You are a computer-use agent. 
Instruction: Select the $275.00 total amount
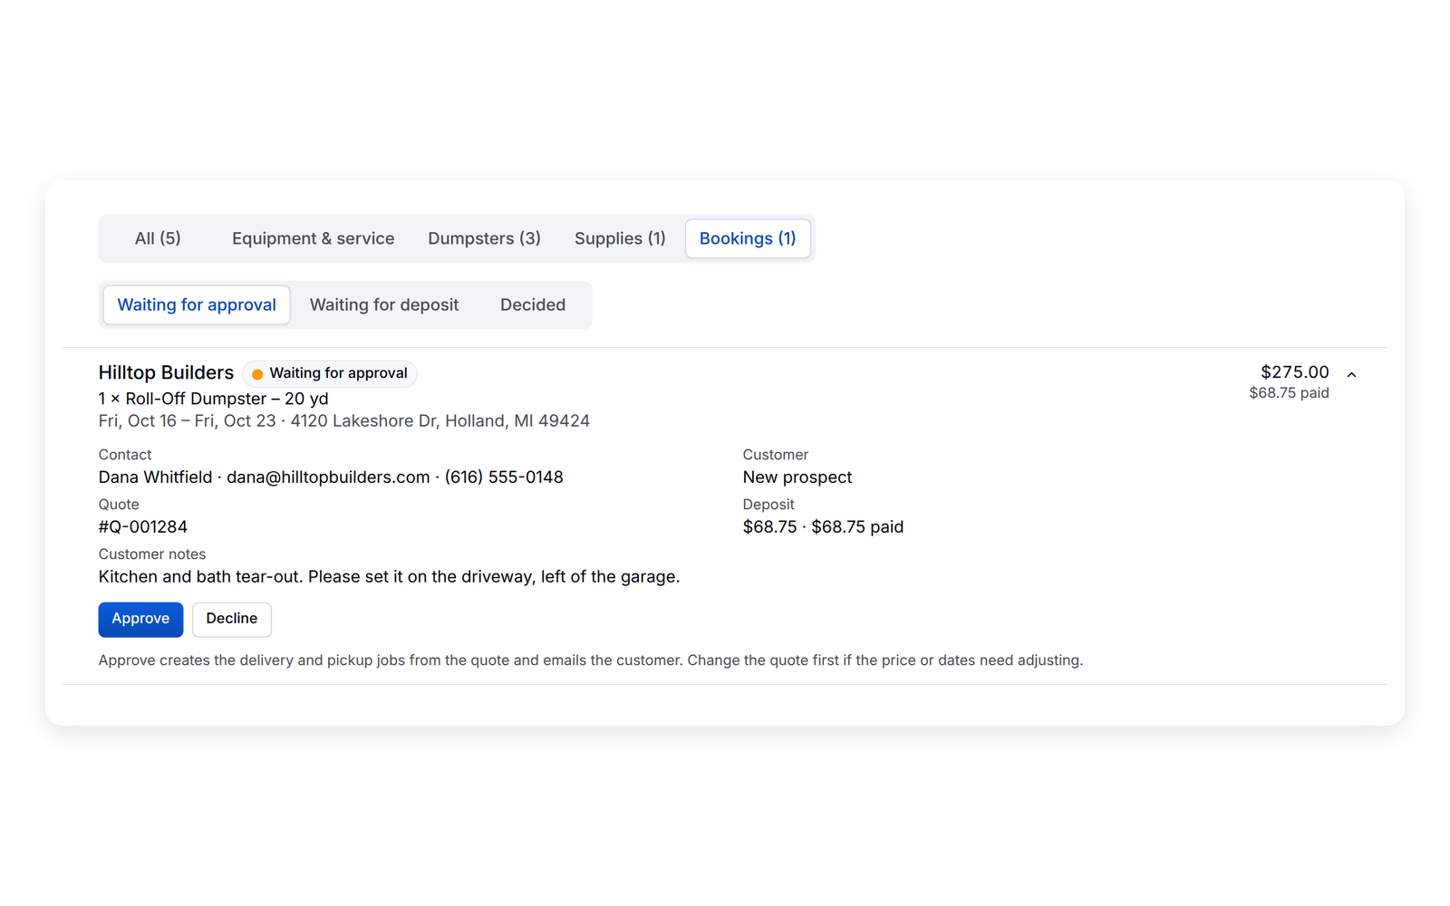pyautogui.click(x=1294, y=371)
